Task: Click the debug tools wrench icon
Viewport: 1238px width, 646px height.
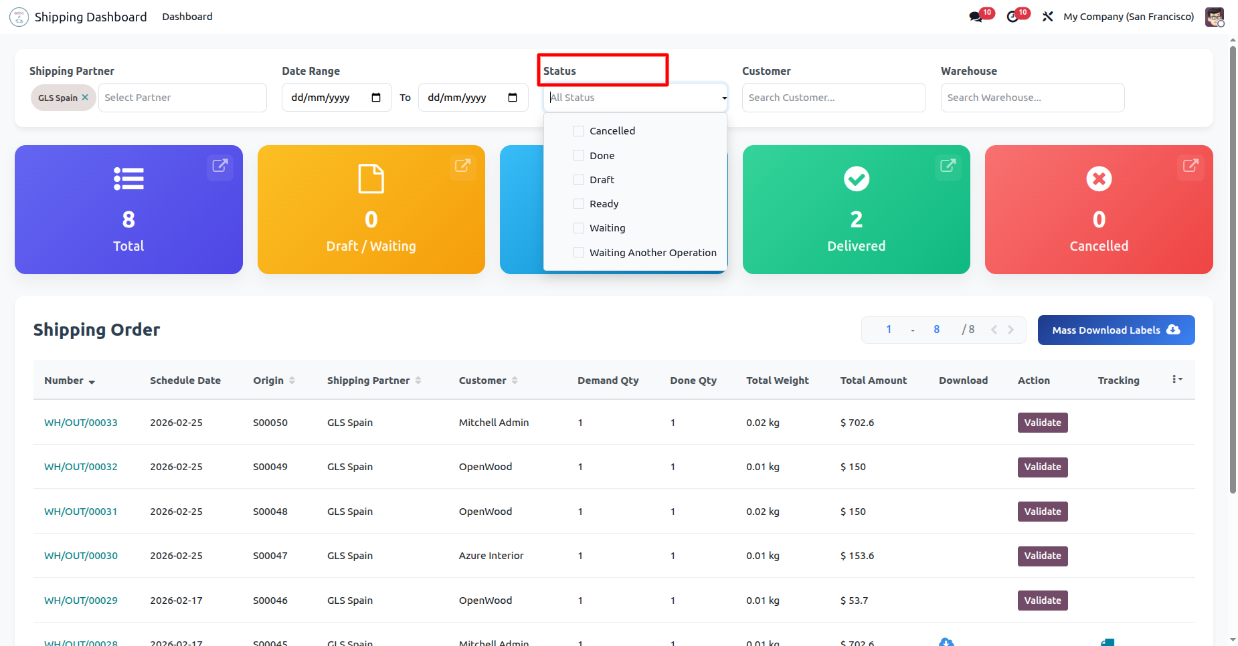Action: pos(1047,17)
